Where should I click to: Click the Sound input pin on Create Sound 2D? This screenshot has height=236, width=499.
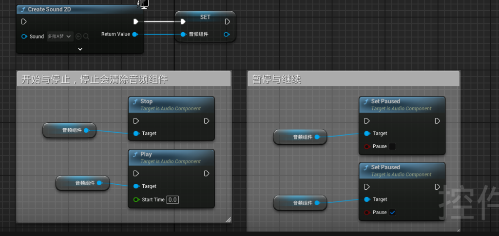pos(24,37)
